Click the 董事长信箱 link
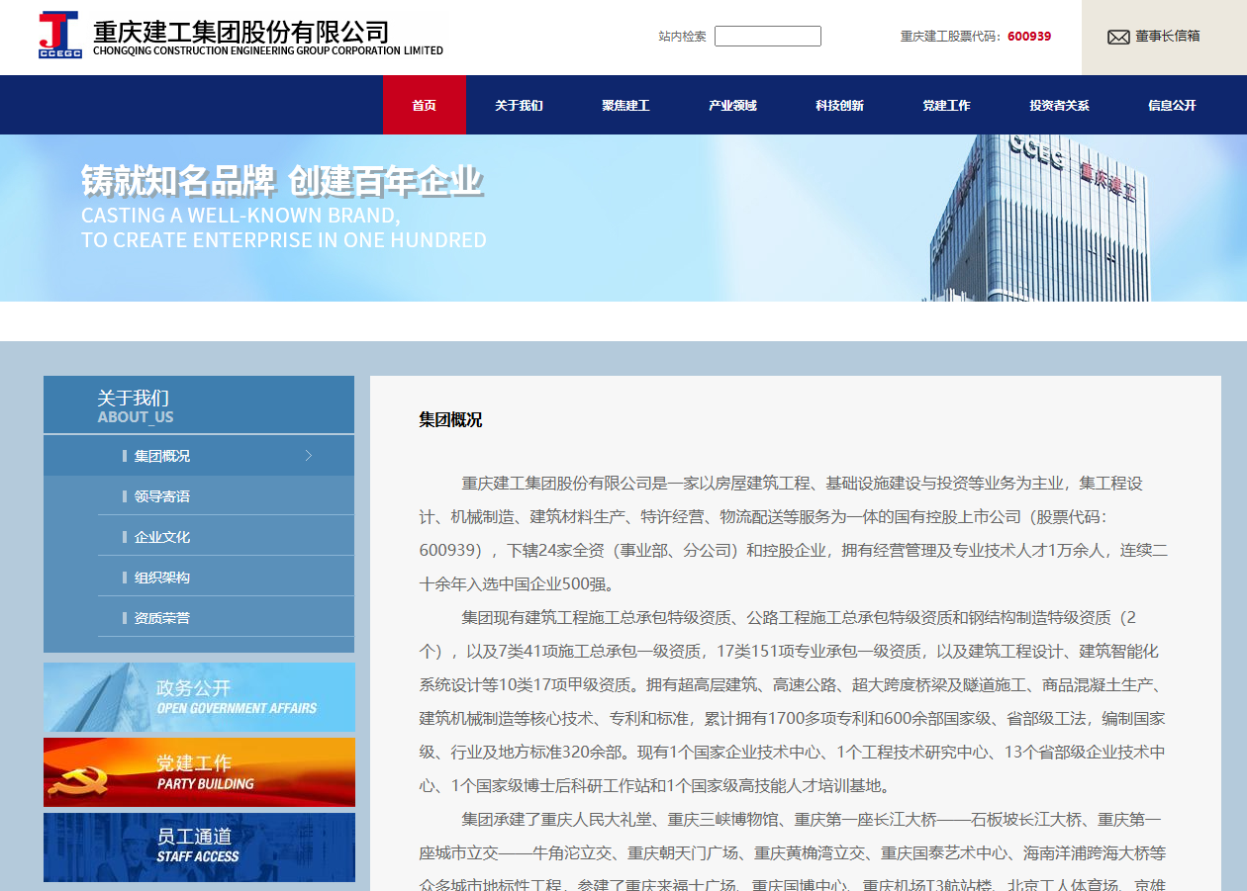 1167,37
